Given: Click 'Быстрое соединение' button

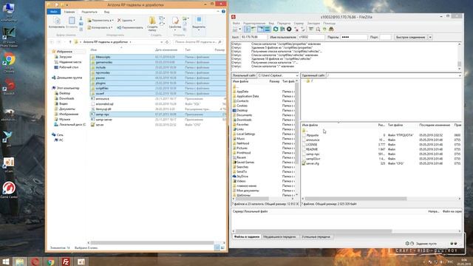Looking at the screenshot, I should click(x=411, y=37).
